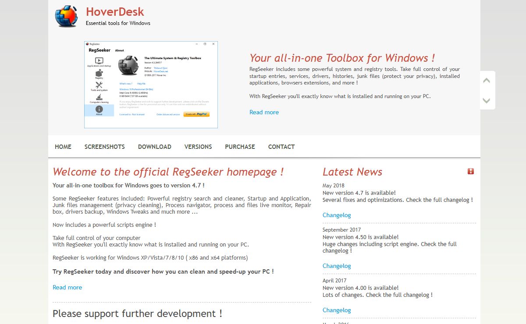Open the VERSIONS menu item
Screen dimensions: 526x324
point(198,147)
